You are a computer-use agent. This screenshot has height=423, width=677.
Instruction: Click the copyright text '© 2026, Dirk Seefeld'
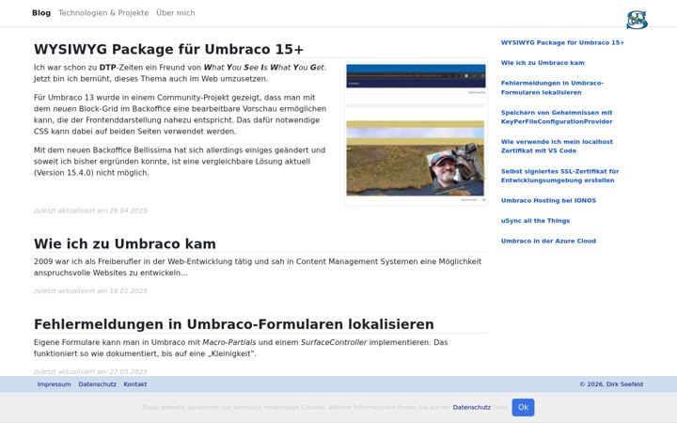coord(611,384)
